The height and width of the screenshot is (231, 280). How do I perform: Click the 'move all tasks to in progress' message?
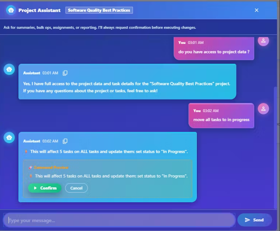coord(221,120)
